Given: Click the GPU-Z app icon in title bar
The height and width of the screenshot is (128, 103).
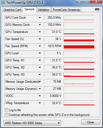Looking at the screenshot, I should point(3,3).
